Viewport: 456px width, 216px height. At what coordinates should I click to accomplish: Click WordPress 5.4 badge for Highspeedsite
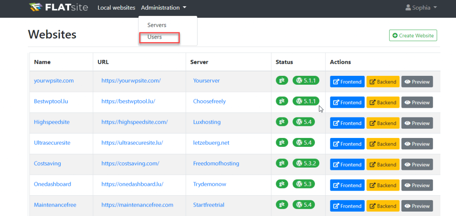(x=304, y=122)
